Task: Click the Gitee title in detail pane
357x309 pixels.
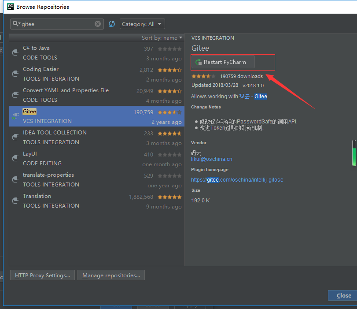Action: pyautogui.click(x=200, y=48)
